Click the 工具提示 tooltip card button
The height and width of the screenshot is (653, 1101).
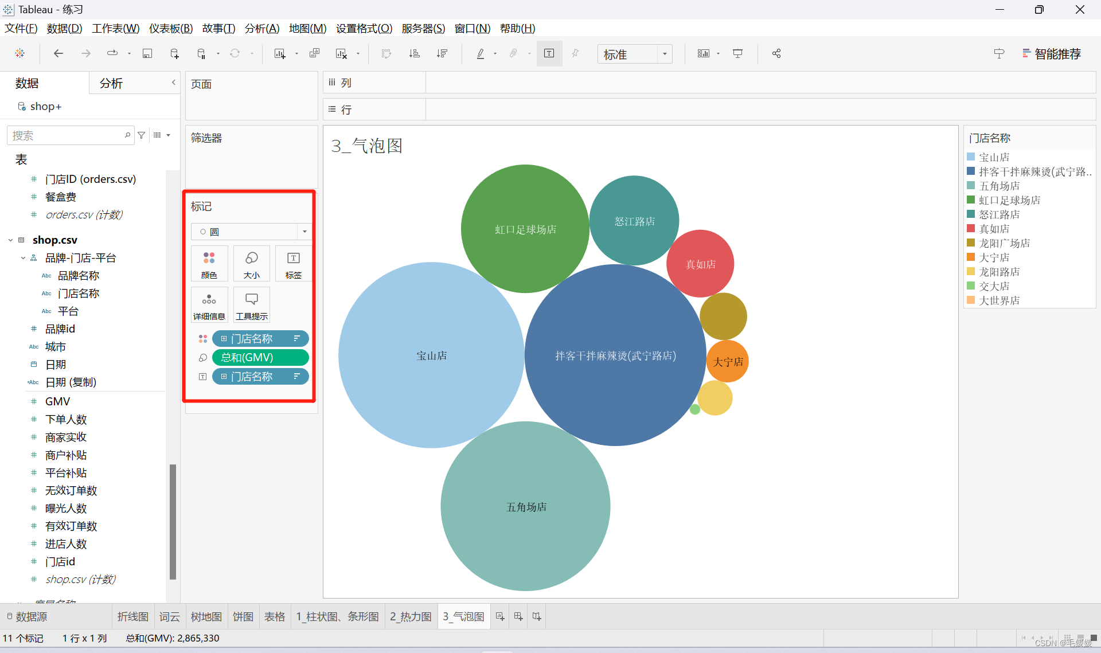coord(252,305)
